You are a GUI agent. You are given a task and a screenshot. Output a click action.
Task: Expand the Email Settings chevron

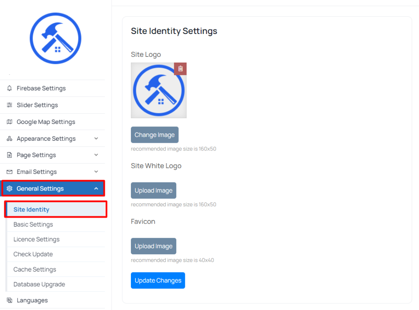[96, 172]
